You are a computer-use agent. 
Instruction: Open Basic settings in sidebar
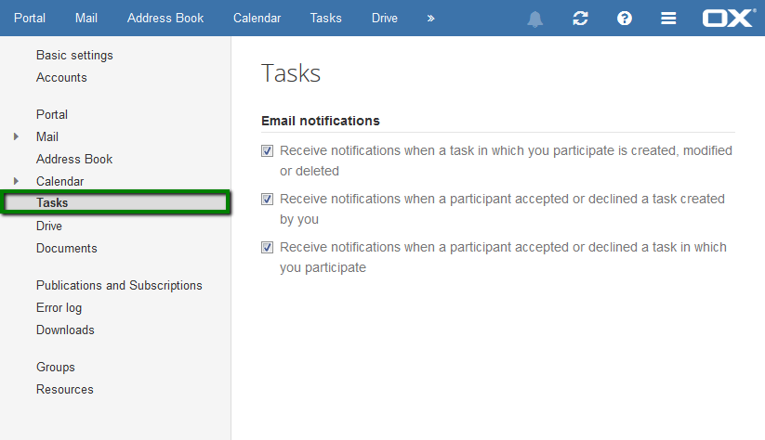click(x=74, y=55)
